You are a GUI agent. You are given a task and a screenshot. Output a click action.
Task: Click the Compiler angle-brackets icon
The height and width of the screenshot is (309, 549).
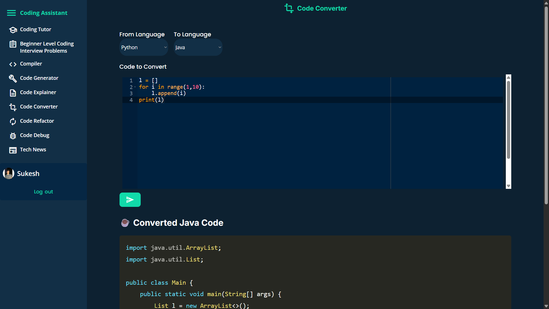tap(13, 64)
